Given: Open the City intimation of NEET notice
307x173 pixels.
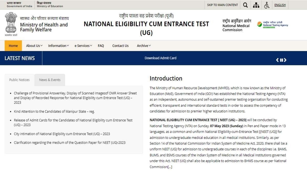Looking at the screenshot, I should click(x=62, y=134).
